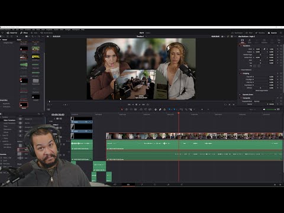Viewport: 284px width, 213px height.
Task: Toggle the Media Pool panel button
Action: (x=12, y=33)
